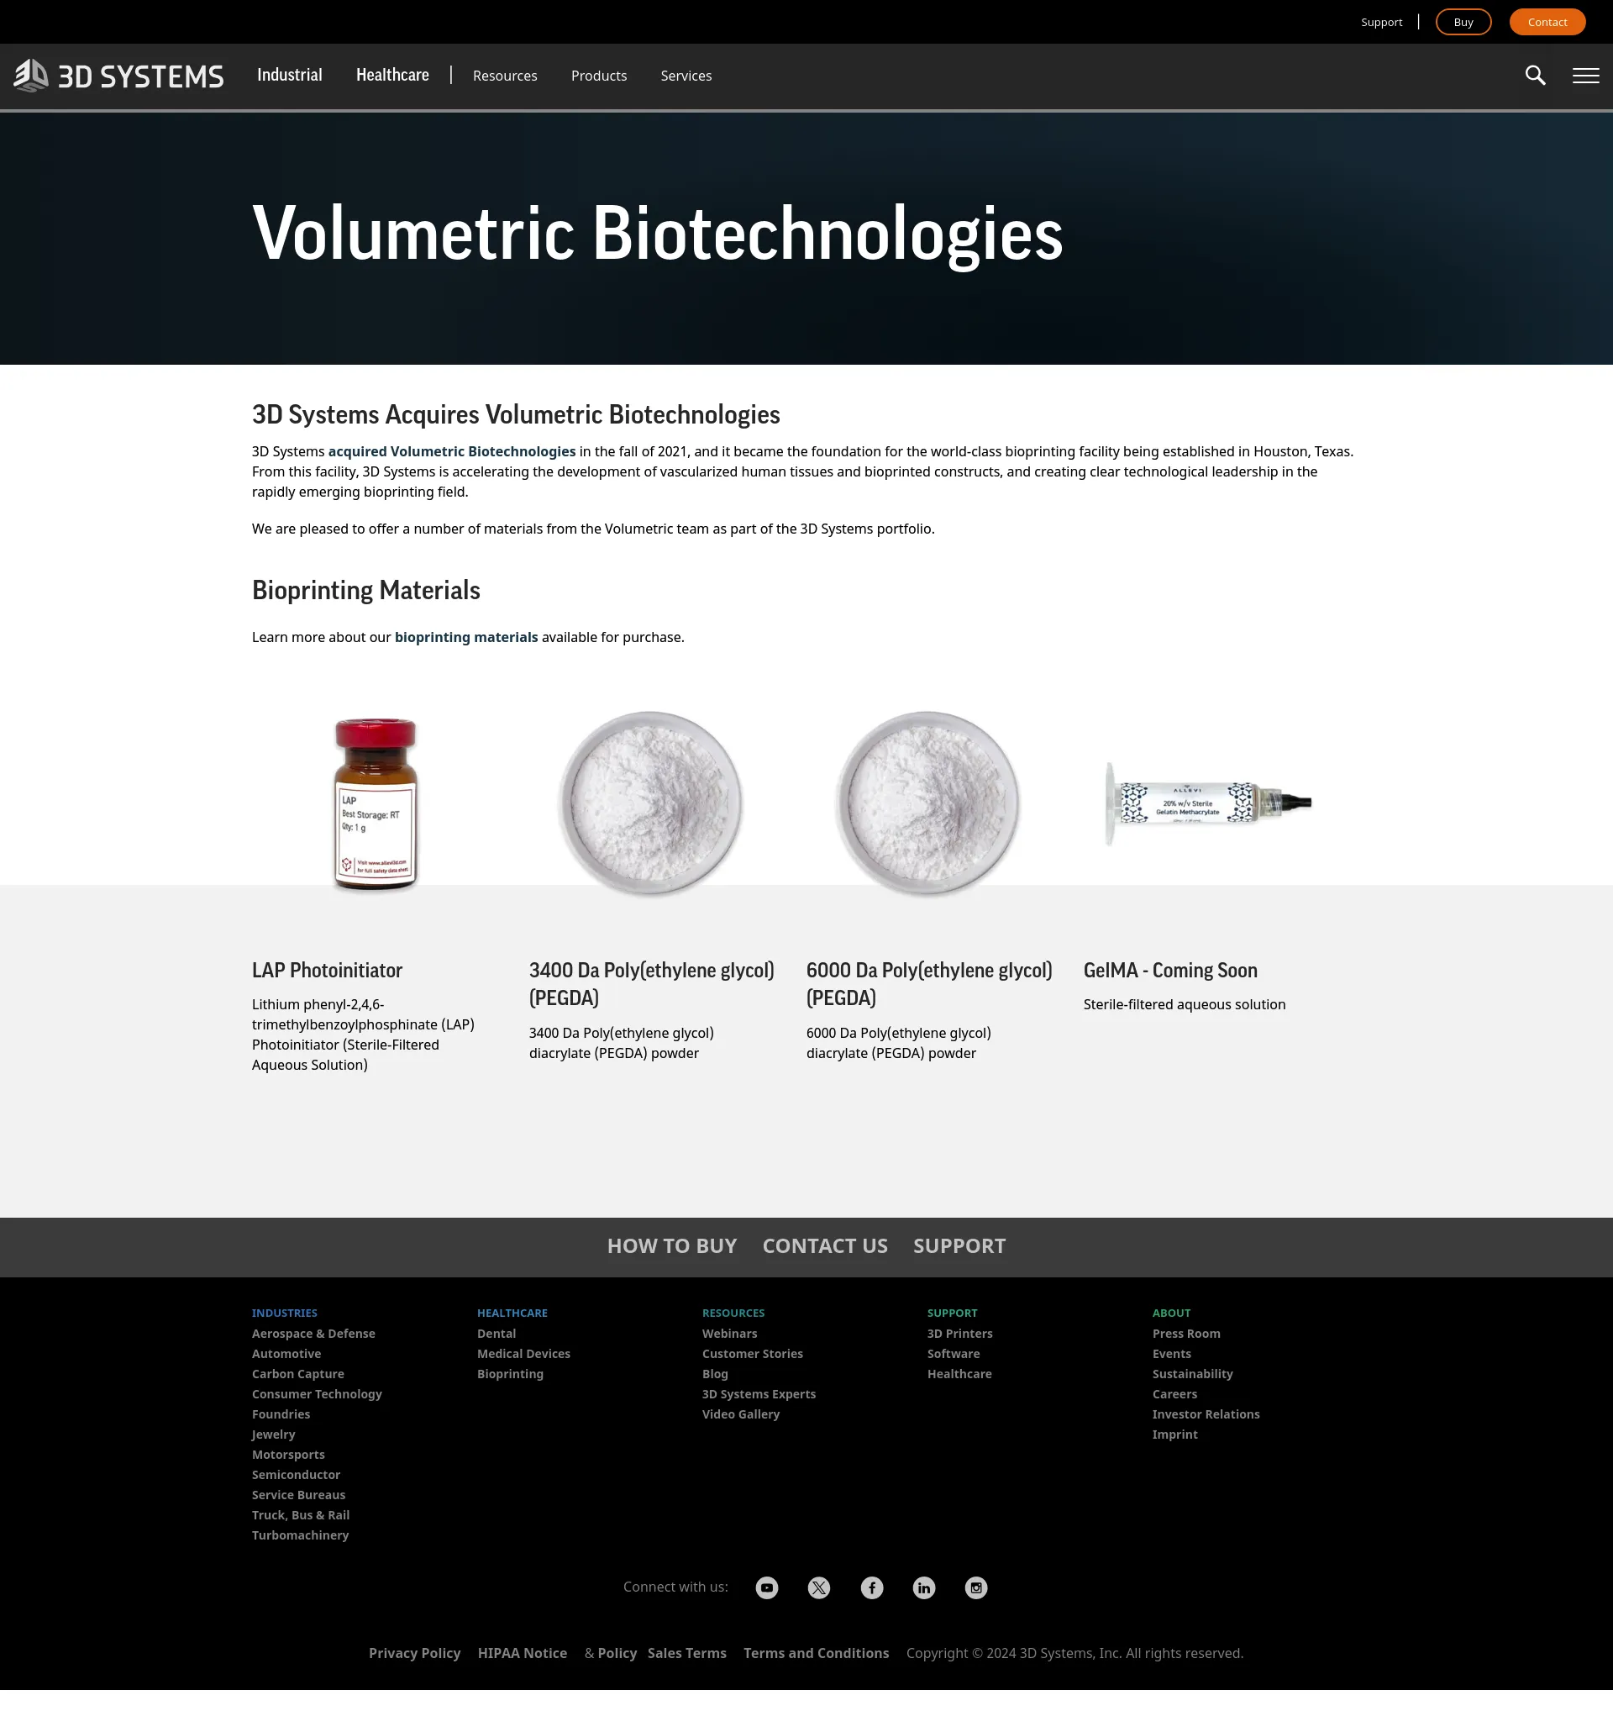Open Medical Devices footer link
This screenshot has width=1613, height=1732.
click(x=523, y=1354)
